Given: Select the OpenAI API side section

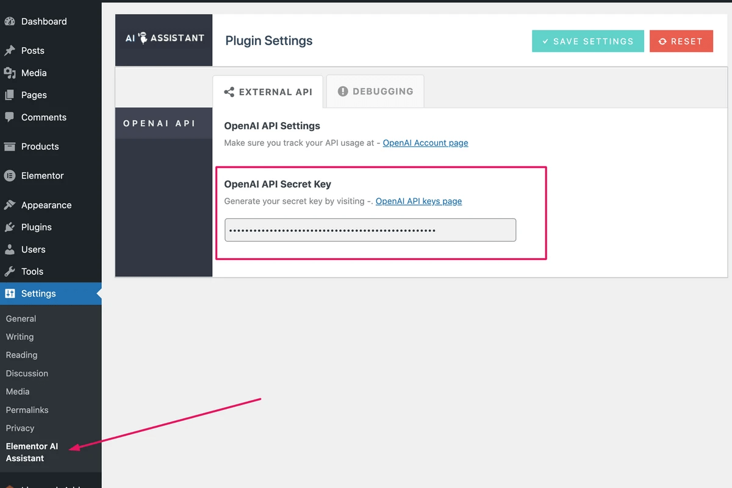Looking at the screenshot, I should [x=163, y=123].
